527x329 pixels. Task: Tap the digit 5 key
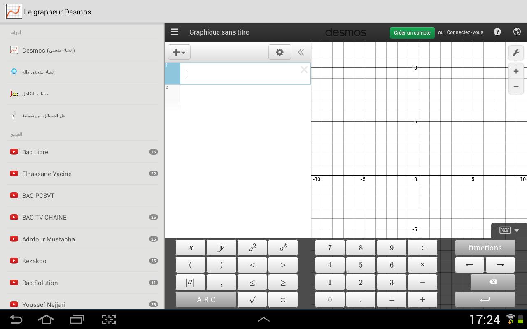361,265
